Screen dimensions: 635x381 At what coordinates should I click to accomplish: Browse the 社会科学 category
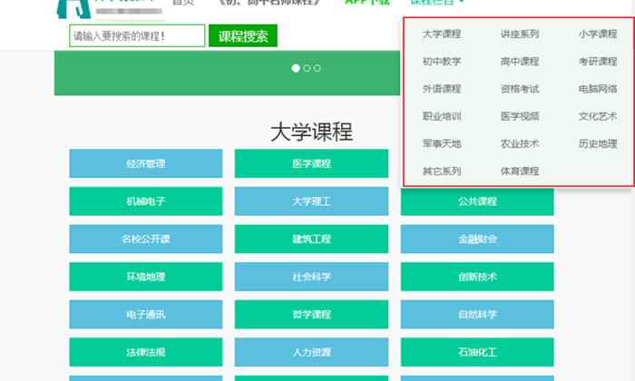(x=311, y=277)
